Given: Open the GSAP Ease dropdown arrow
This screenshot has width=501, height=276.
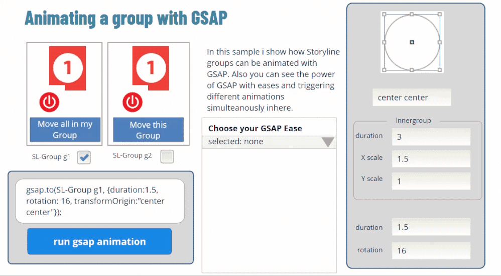Looking at the screenshot, I should (328, 142).
